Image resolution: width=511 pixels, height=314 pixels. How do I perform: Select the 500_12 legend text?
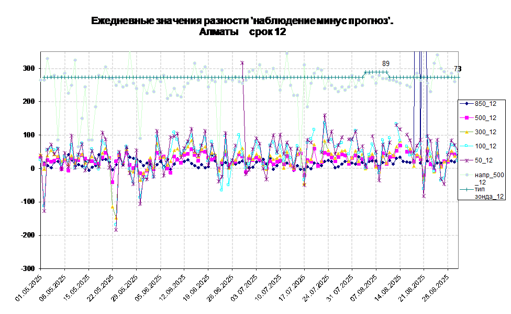[x=485, y=117]
